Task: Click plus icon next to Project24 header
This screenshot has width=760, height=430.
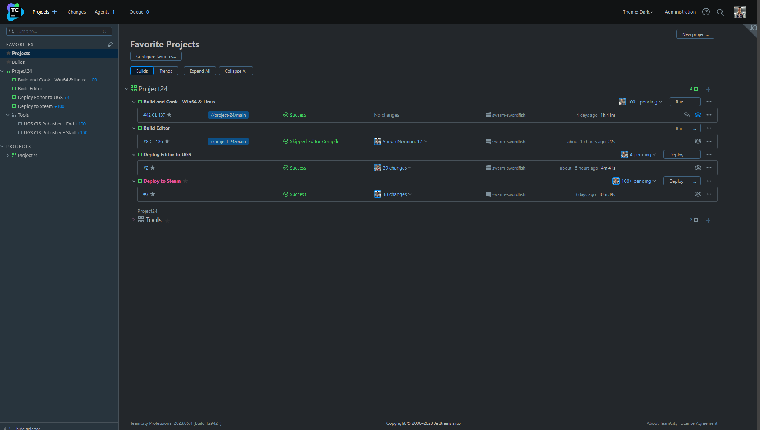Action: (708, 89)
